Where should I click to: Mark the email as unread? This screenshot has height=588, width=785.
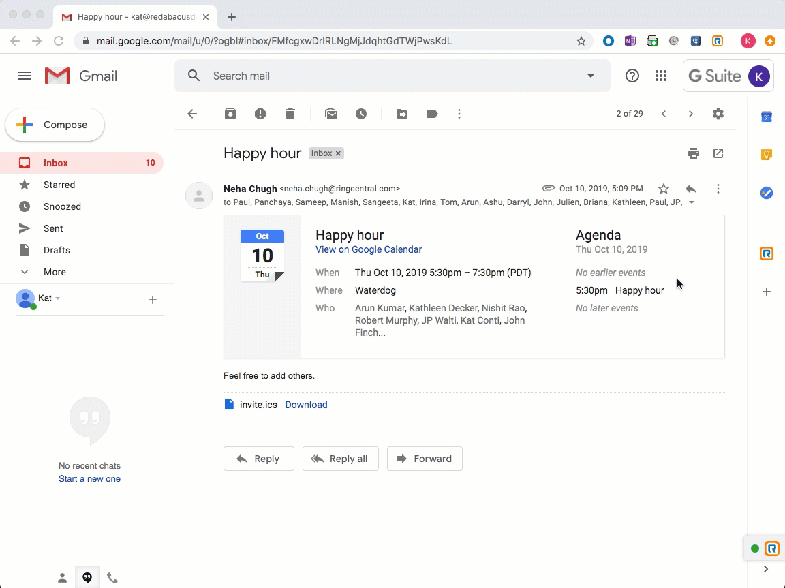click(x=331, y=114)
